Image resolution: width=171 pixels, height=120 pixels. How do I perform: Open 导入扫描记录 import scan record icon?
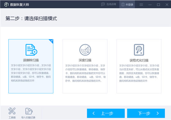tap(29, 111)
